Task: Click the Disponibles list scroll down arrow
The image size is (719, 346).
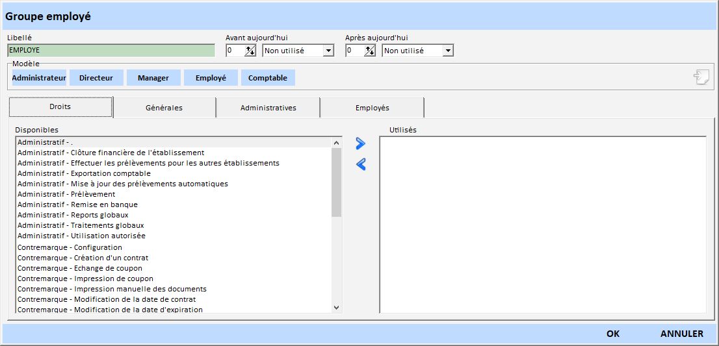Action: click(x=336, y=307)
